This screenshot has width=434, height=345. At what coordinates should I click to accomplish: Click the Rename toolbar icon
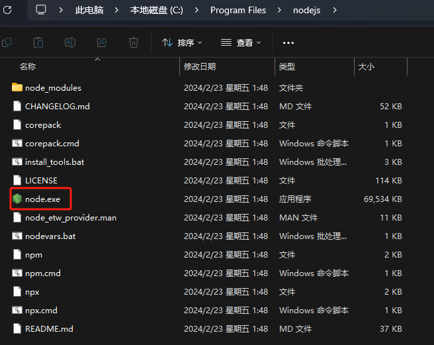point(70,42)
